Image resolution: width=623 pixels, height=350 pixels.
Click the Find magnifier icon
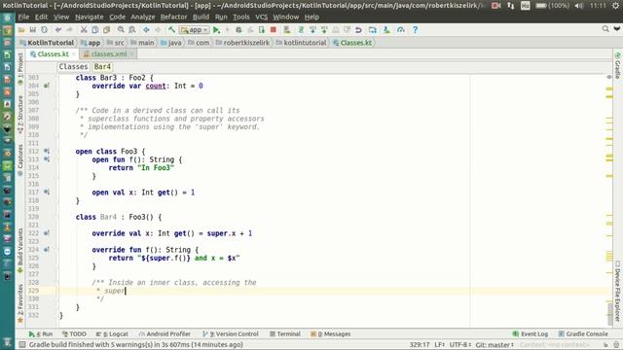[x=121, y=30]
